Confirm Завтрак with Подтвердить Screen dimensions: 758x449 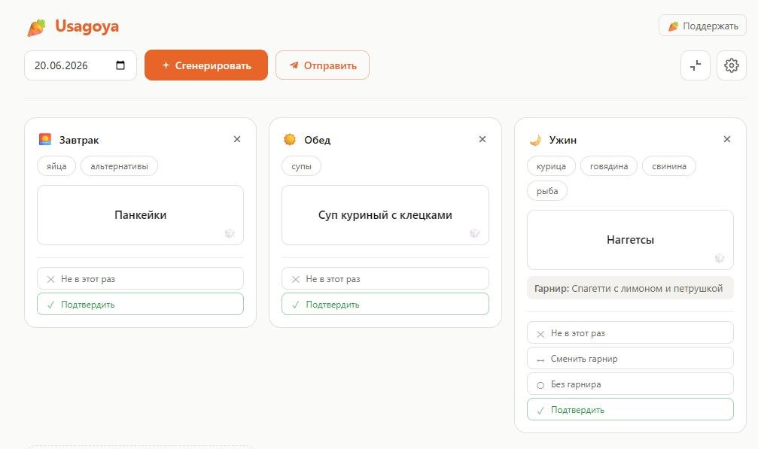(x=140, y=304)
